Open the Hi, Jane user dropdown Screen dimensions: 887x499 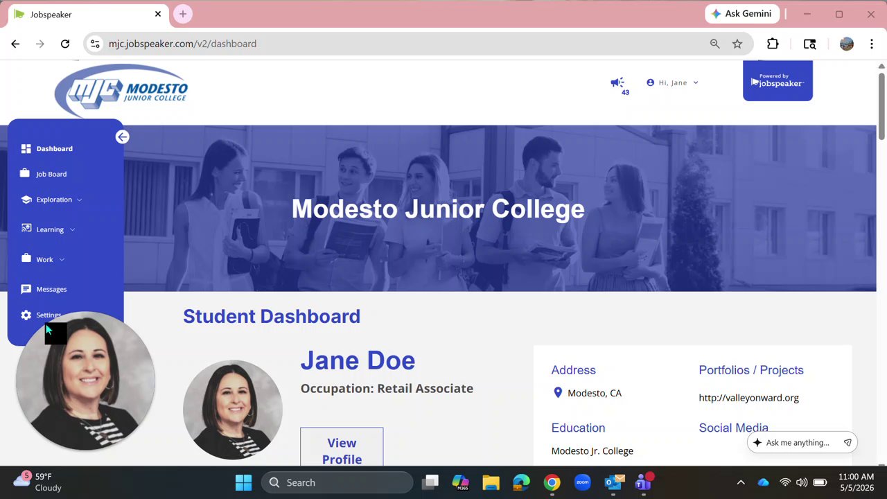tap(672, 82)
